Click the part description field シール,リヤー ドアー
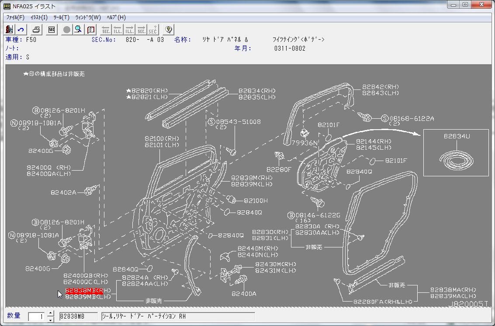495x326 pixels. (x=178, y=316)
